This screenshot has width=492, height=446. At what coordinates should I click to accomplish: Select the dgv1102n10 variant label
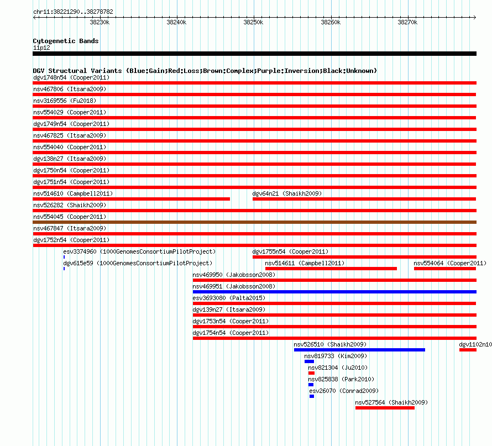tap(475, 344)
